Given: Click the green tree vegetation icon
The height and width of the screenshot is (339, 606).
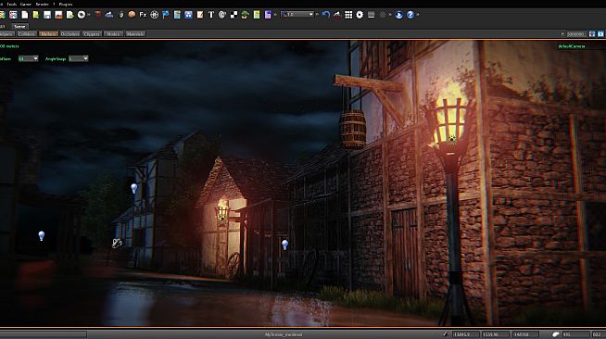Looking at the screenshot, I should pos(245,15).
